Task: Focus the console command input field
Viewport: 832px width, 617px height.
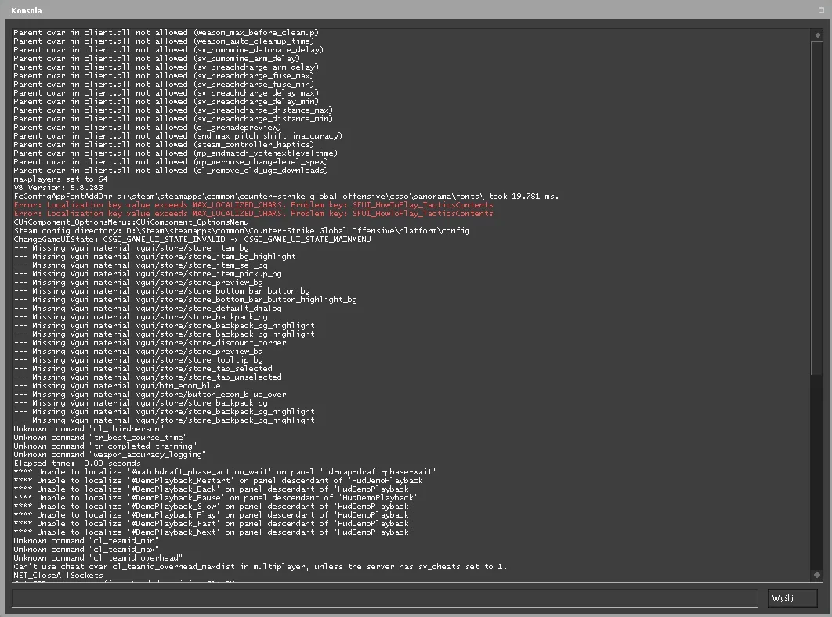Action: [385, 598]
